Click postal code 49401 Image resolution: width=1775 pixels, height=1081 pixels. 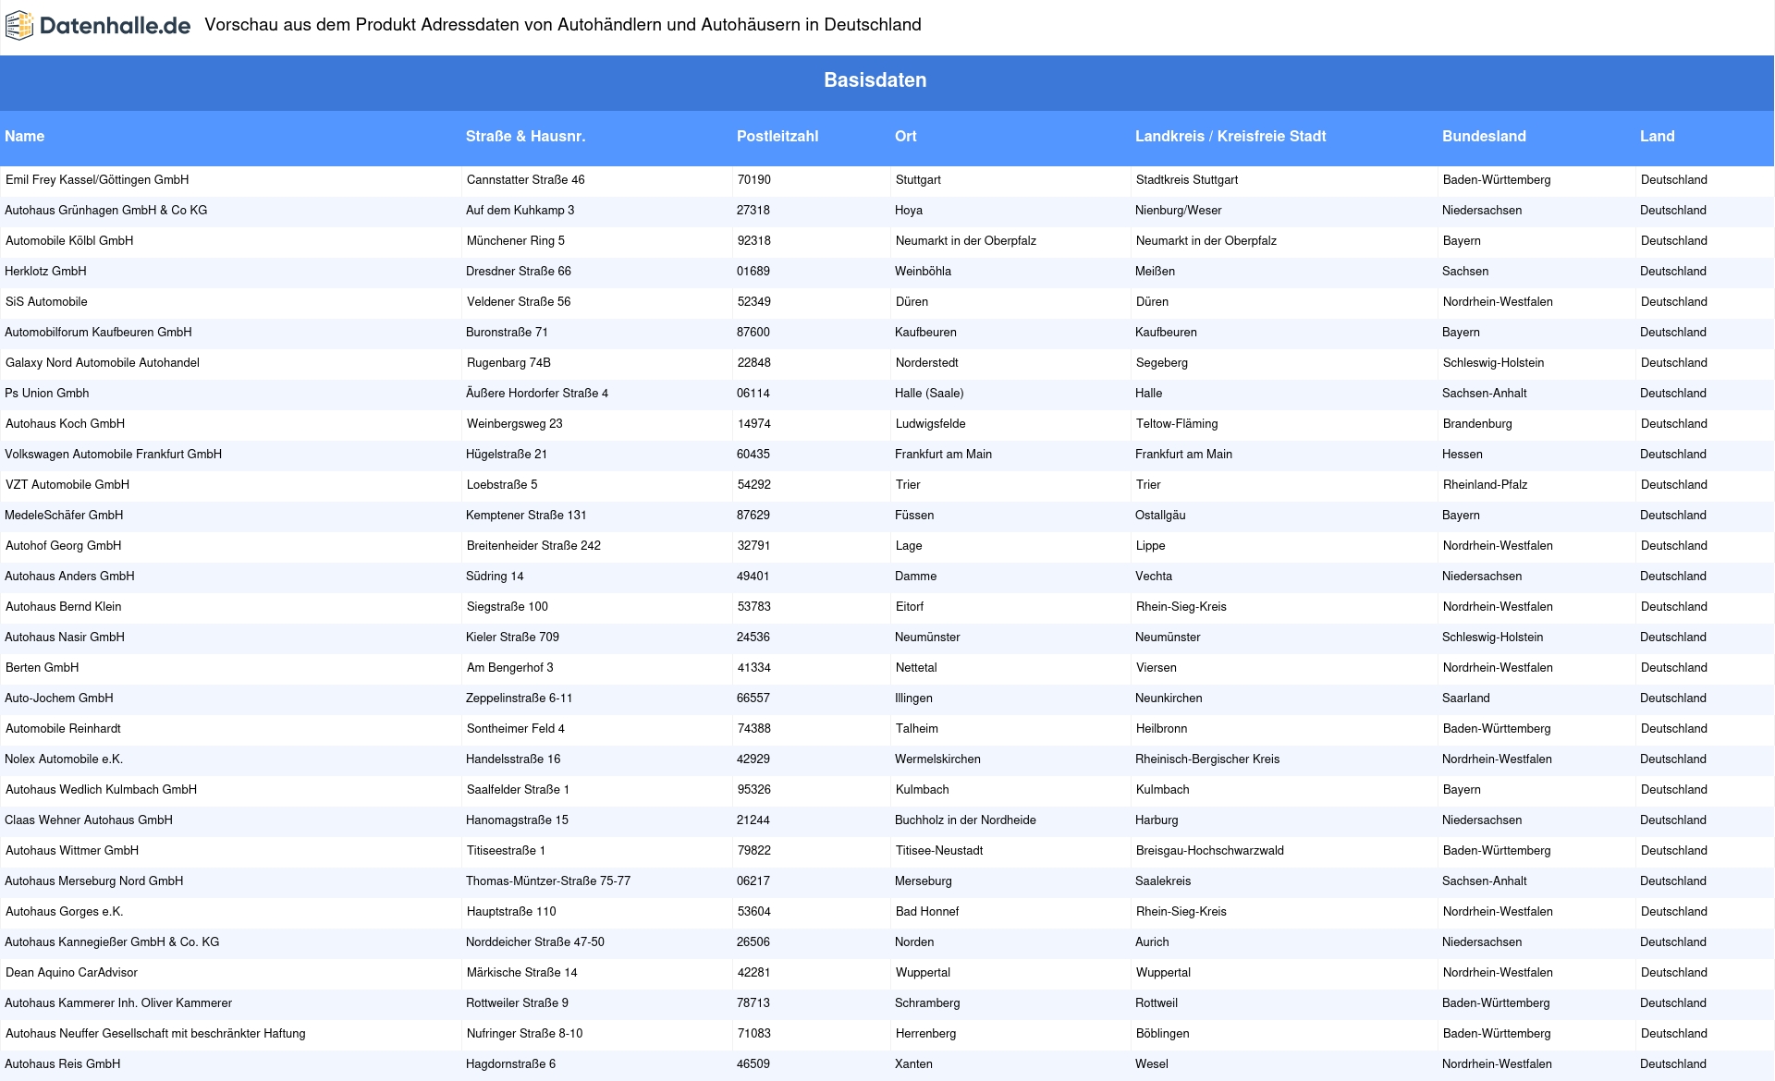click(x=753, y=577)
